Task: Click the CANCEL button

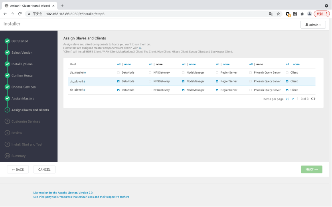Action: [x=44, y=170]
